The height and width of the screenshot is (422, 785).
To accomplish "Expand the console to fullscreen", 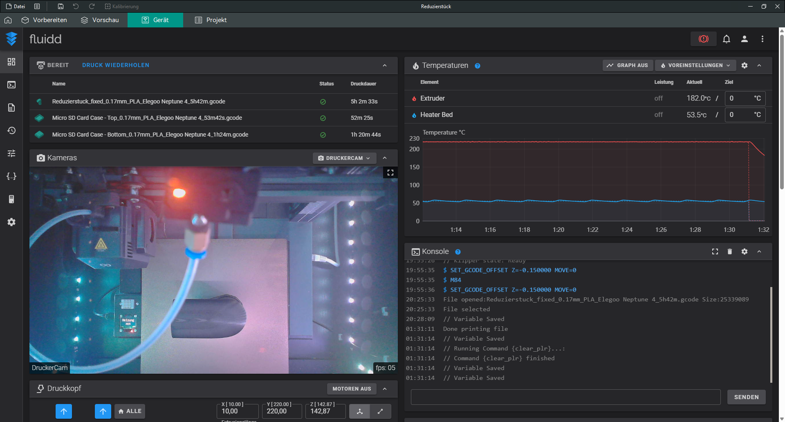I will 715,251.
